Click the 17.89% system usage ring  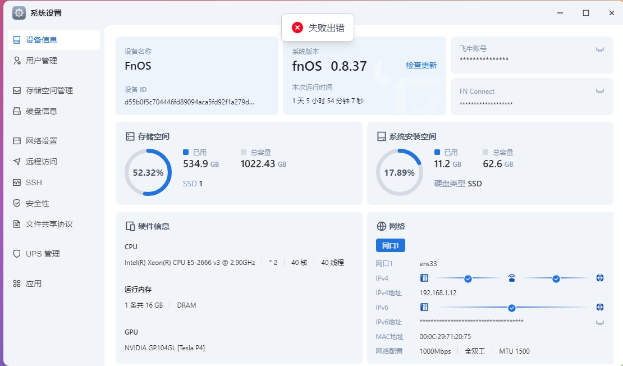click(399, 172)
